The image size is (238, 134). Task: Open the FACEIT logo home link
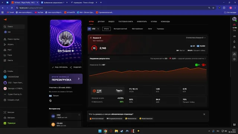[5, 19]
